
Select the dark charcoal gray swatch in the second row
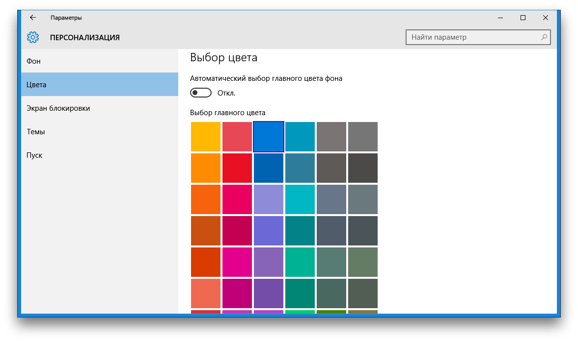coord(363,168)
